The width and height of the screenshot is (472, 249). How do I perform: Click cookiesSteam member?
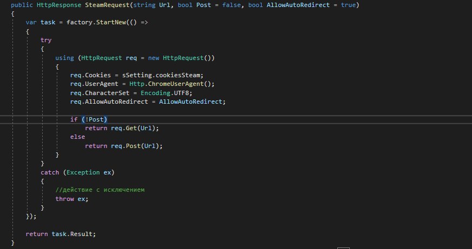pos(177,75)
